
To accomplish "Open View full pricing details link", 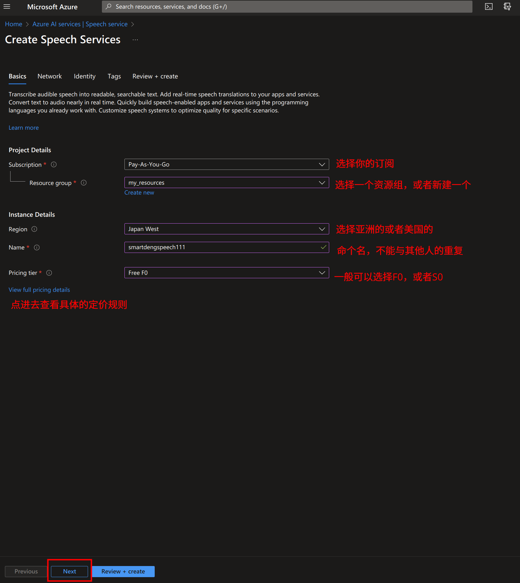I will (39, 290).
